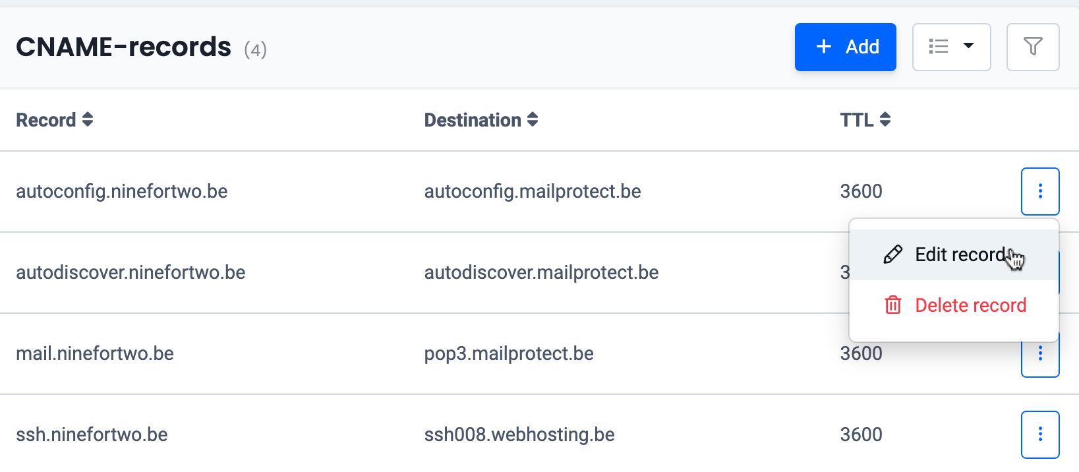This screenshot has height=472, width=1079.
Task: Click the autoconfig.ninefortwo.be record name
Action: click(x=122, y=191)
